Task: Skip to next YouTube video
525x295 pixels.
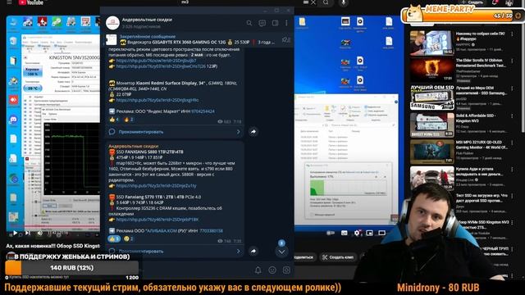Action: pos(28,233)
